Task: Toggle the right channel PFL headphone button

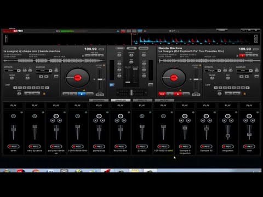Action: (151, 85)
